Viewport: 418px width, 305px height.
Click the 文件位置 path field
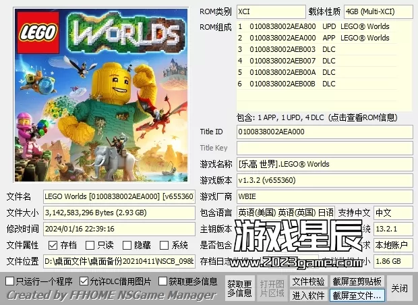pyautogui.click(x=119, y=261)
